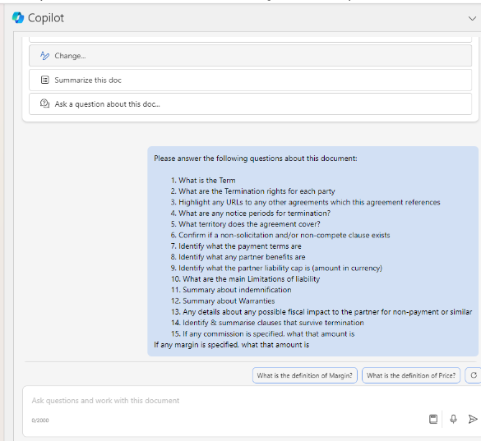Viewport: 481px width, 441px height.
Task: Select Summarize this doc suggestion
Action: point(250,80)
